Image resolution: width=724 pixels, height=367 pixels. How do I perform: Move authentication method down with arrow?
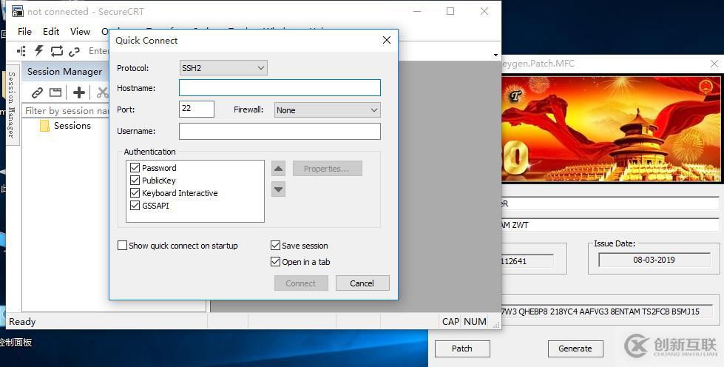(x=278, y=189)
